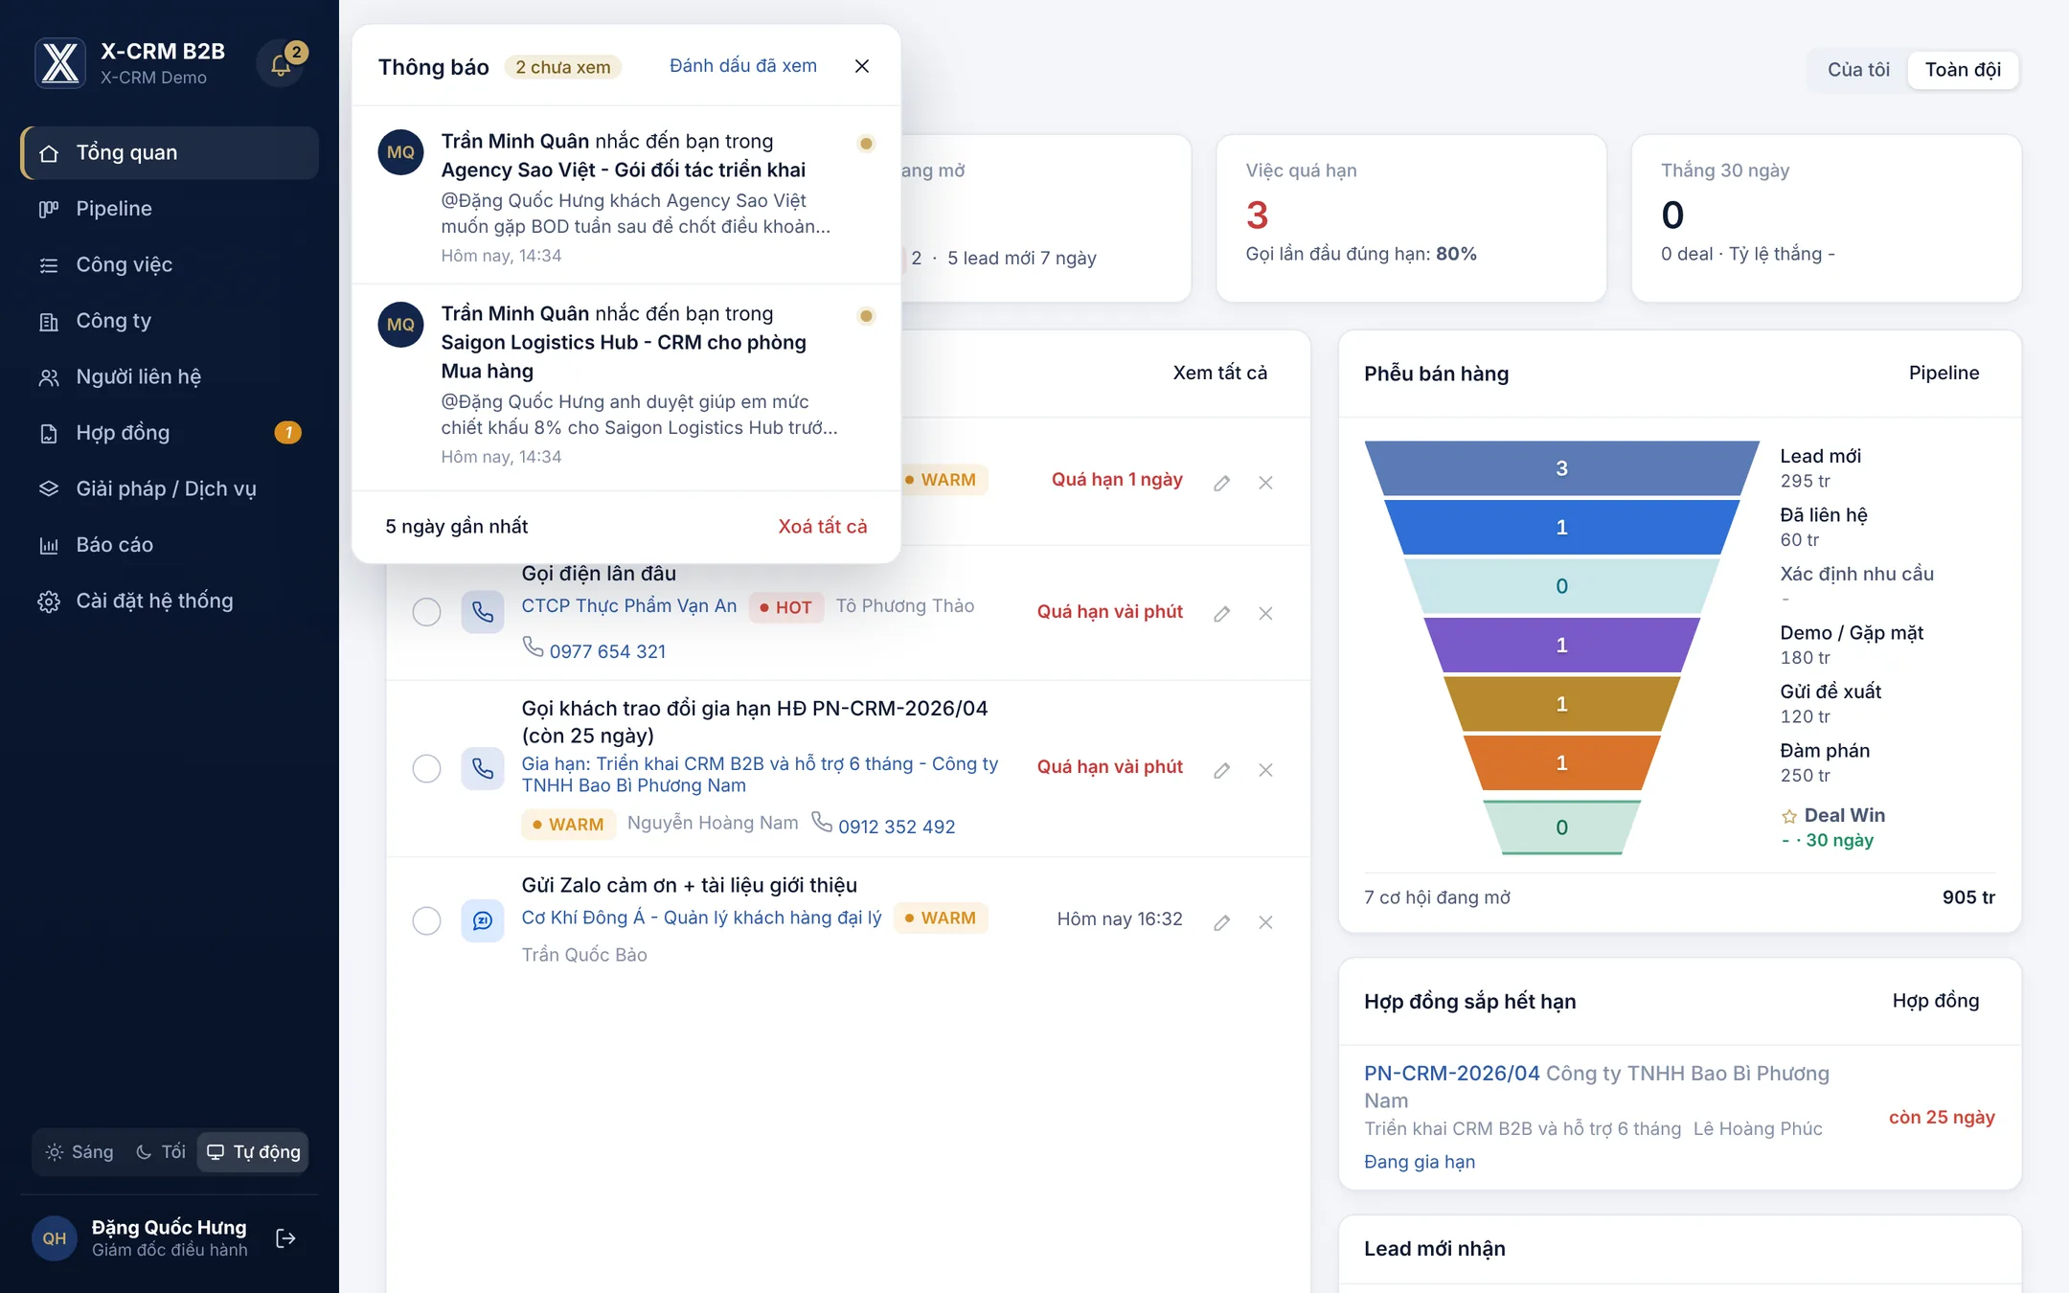The image size is (2069, 1293).
Task: Open Việc quá hạn stat card
Action: (1411, 217)
